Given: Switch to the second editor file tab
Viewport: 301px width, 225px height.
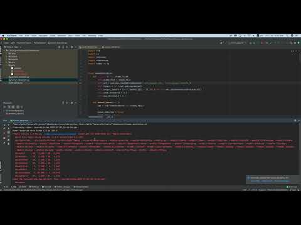Looking at the screenshot, I should [x=111, y=47].
